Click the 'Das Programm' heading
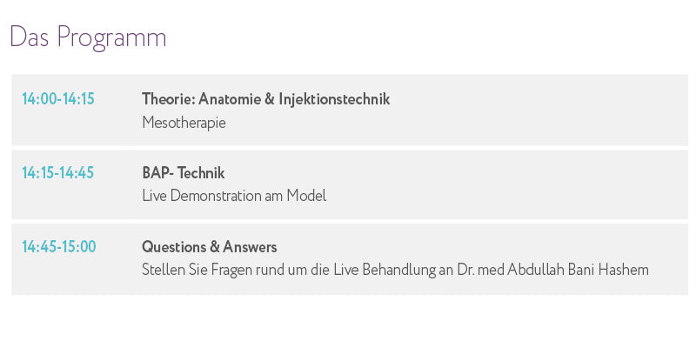 tap(88, 38)
